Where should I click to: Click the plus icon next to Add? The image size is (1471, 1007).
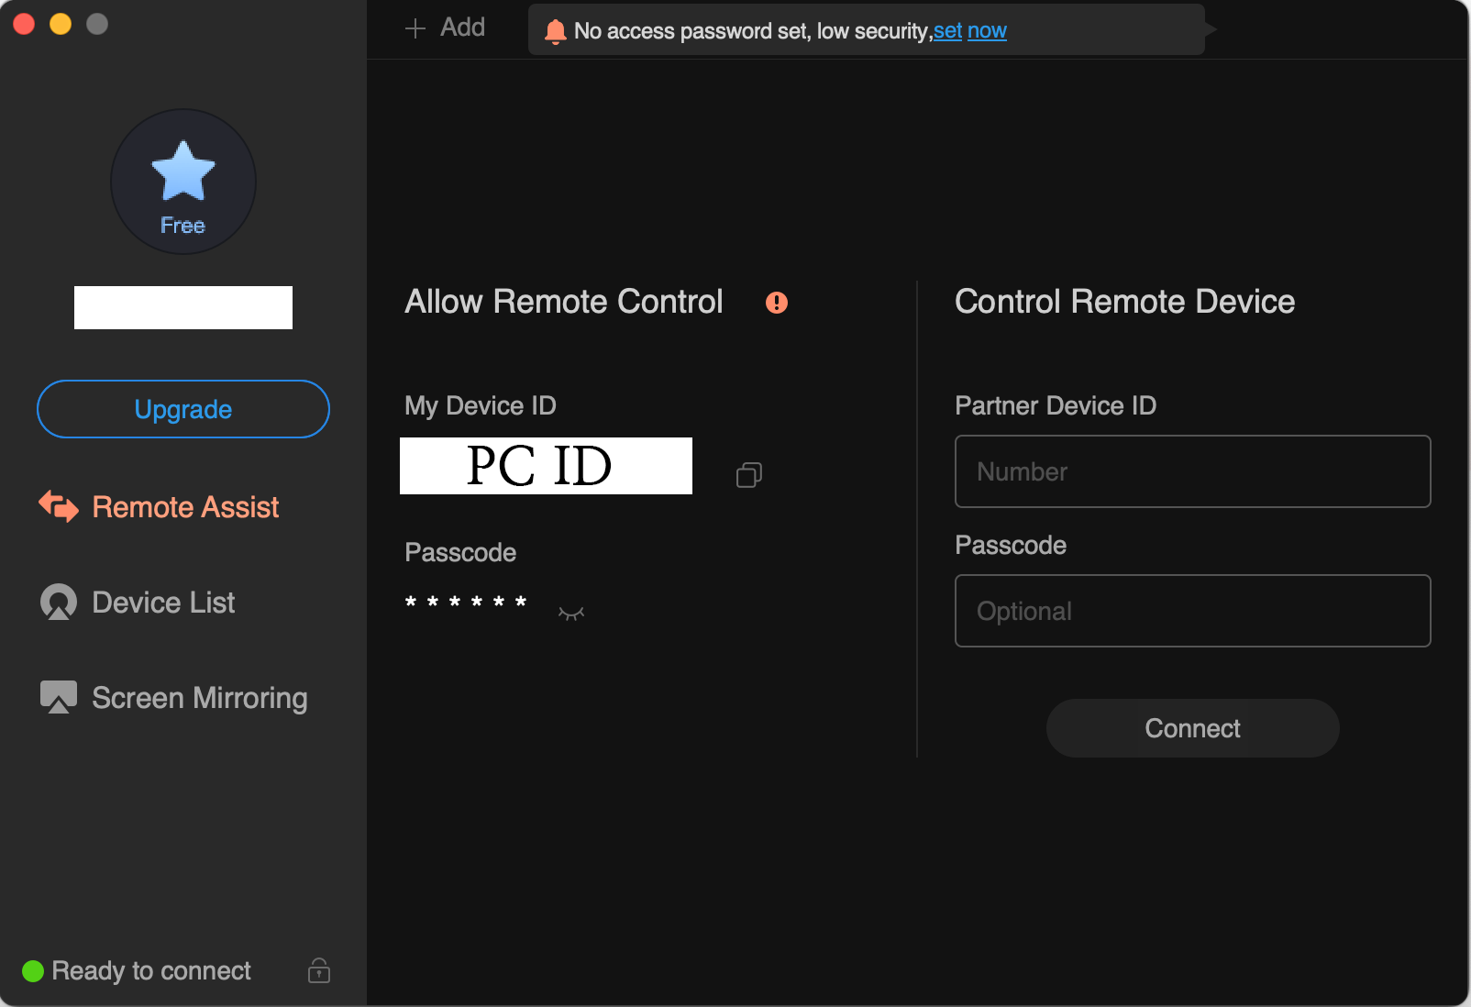click(415, 28)
